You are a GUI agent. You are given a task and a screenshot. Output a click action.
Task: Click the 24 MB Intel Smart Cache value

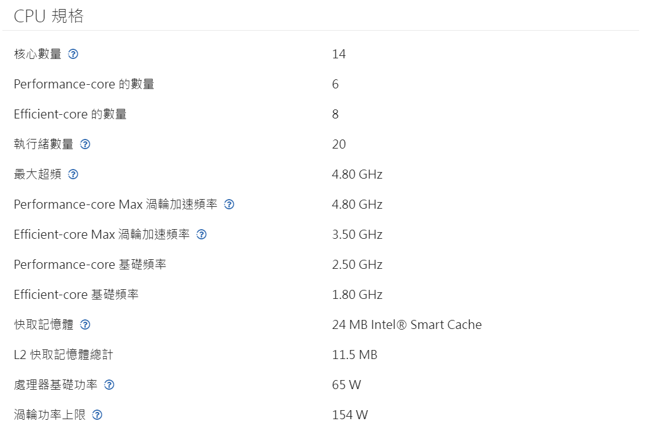[x=406, y=325]
